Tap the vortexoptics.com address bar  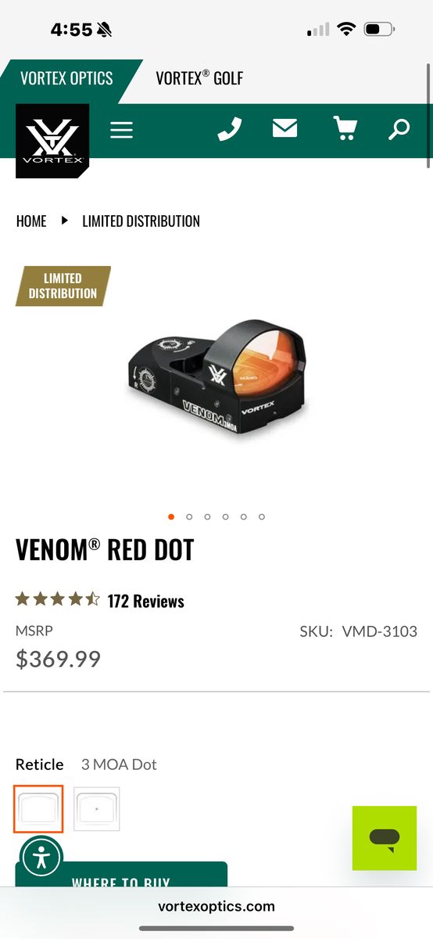216,906
